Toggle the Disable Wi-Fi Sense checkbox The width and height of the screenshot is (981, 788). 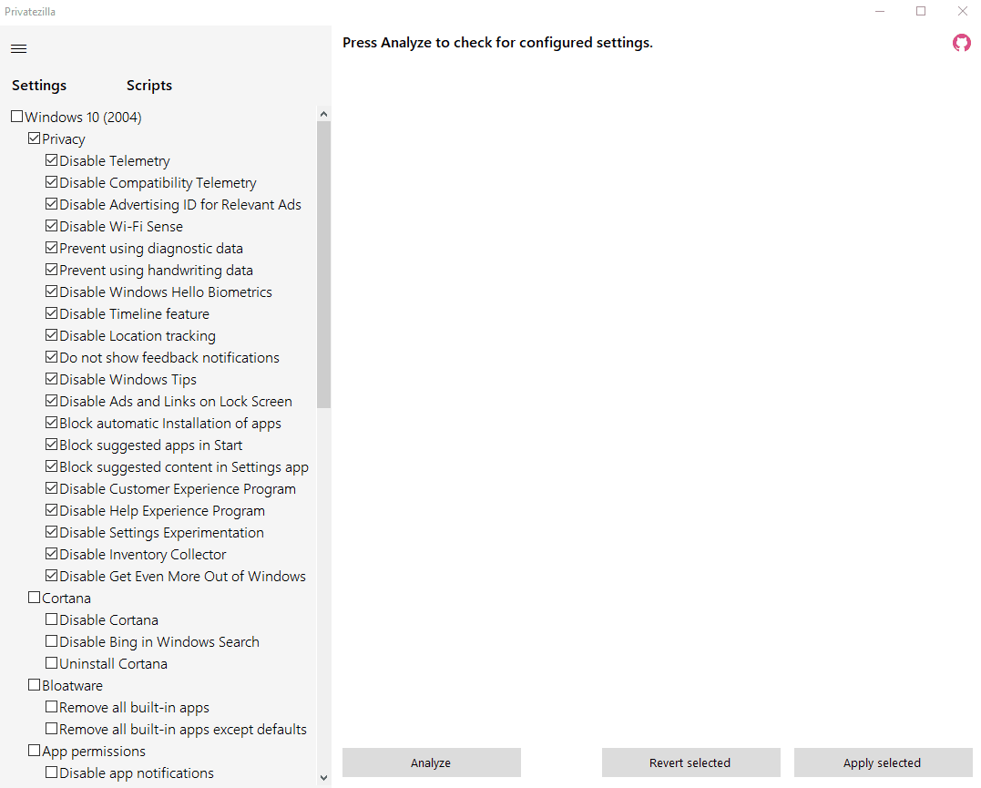click(x=51, y=226)
